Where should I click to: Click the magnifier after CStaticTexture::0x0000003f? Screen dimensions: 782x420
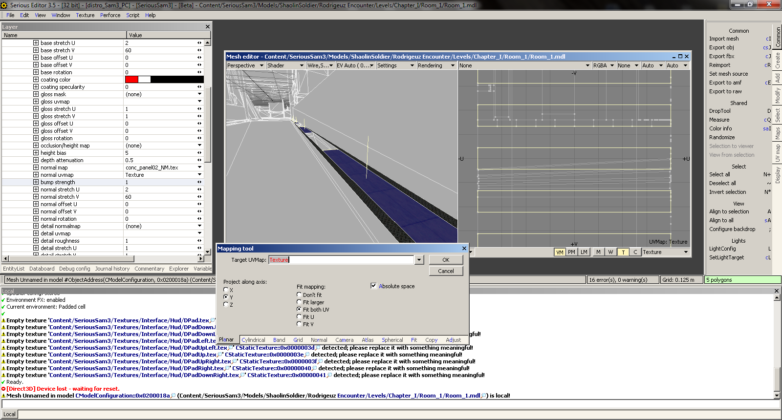(320, 361)
